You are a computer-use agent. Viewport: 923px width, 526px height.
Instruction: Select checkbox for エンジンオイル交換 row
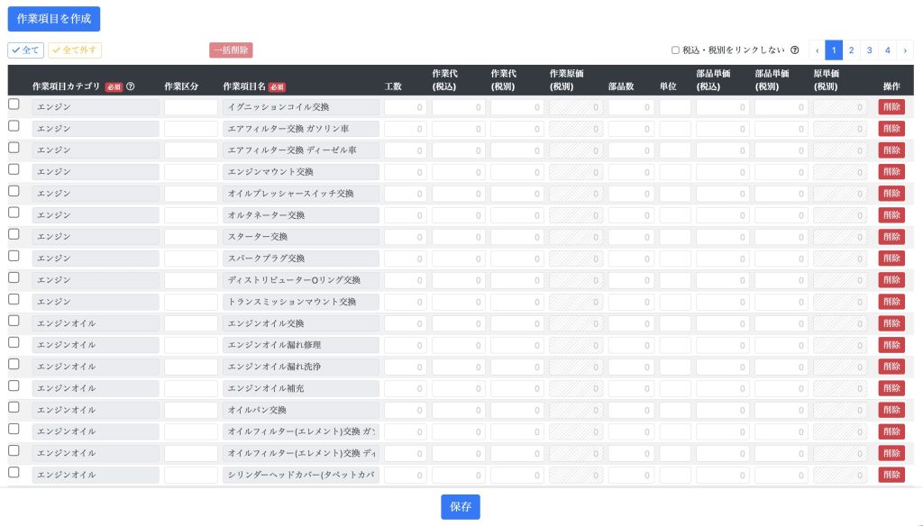(x=14, y=321)
